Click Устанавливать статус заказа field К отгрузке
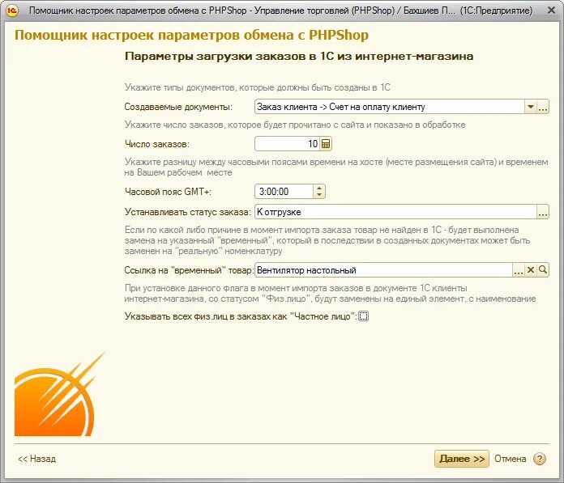Viewport: 564px width, 483px height. coord(395,212)
